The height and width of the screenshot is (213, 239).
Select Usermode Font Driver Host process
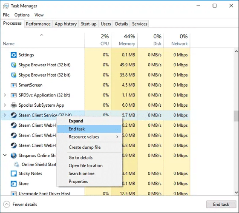44,193
